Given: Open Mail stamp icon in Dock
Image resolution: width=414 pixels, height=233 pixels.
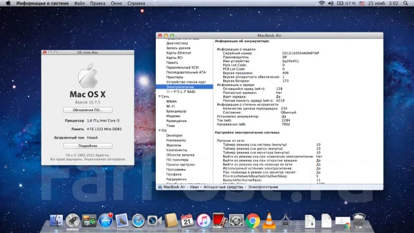Looking at the screenshot, I should pyautogui.click(x=122, y=221).
